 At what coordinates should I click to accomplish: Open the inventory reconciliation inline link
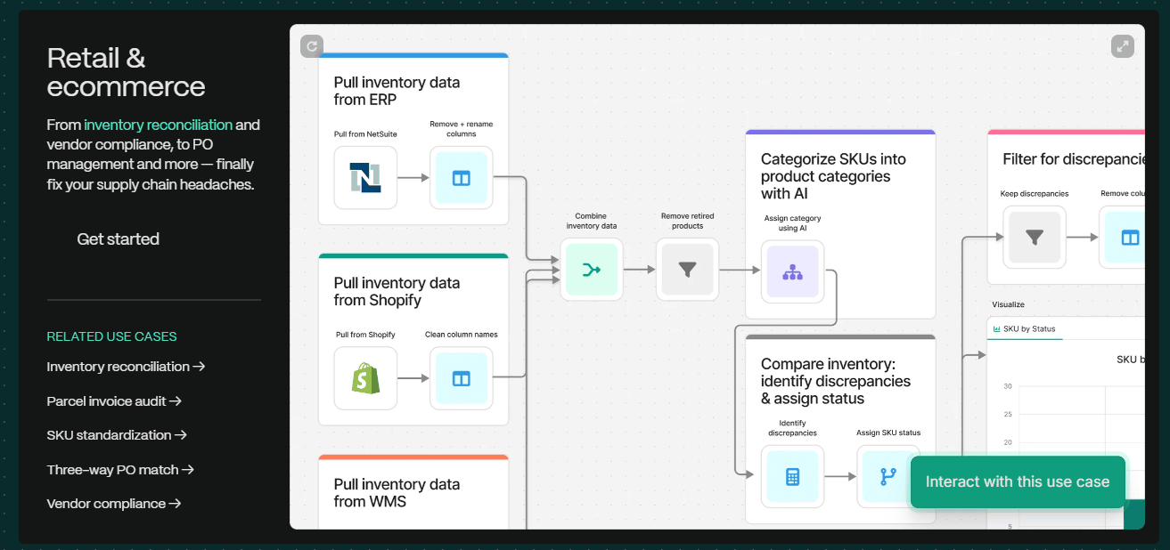(x=159, y=125)
